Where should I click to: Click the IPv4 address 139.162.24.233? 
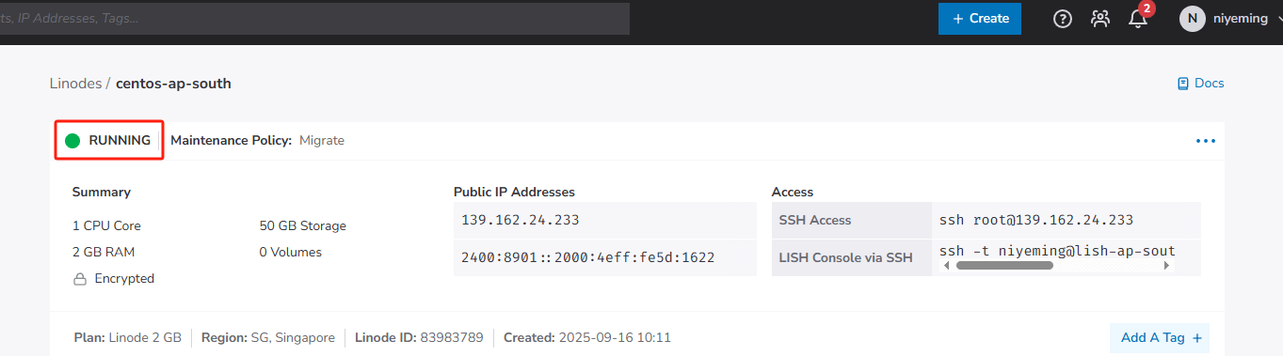click(x=520, y=220)
